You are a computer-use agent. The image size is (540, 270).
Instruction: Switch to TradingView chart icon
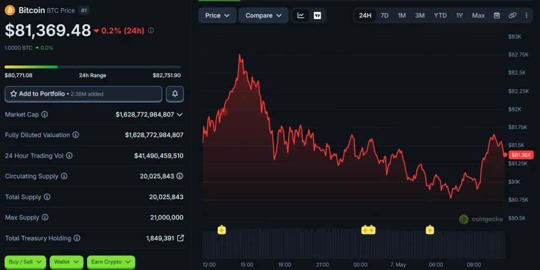pyautogui.click(x=317, y=16)
